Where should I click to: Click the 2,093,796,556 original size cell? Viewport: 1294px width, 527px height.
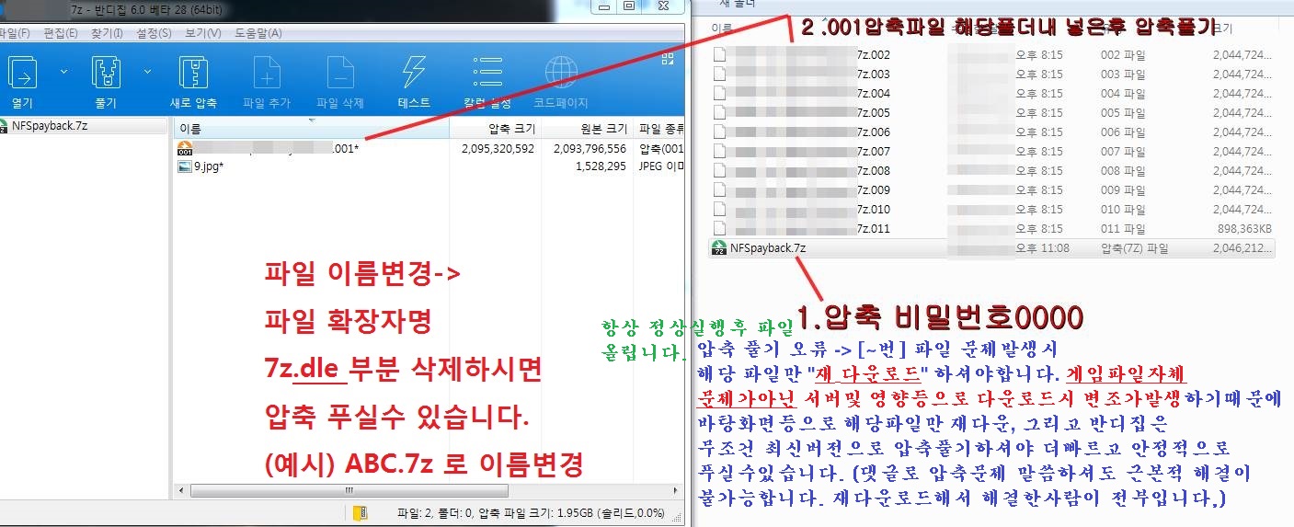[590, 148]
